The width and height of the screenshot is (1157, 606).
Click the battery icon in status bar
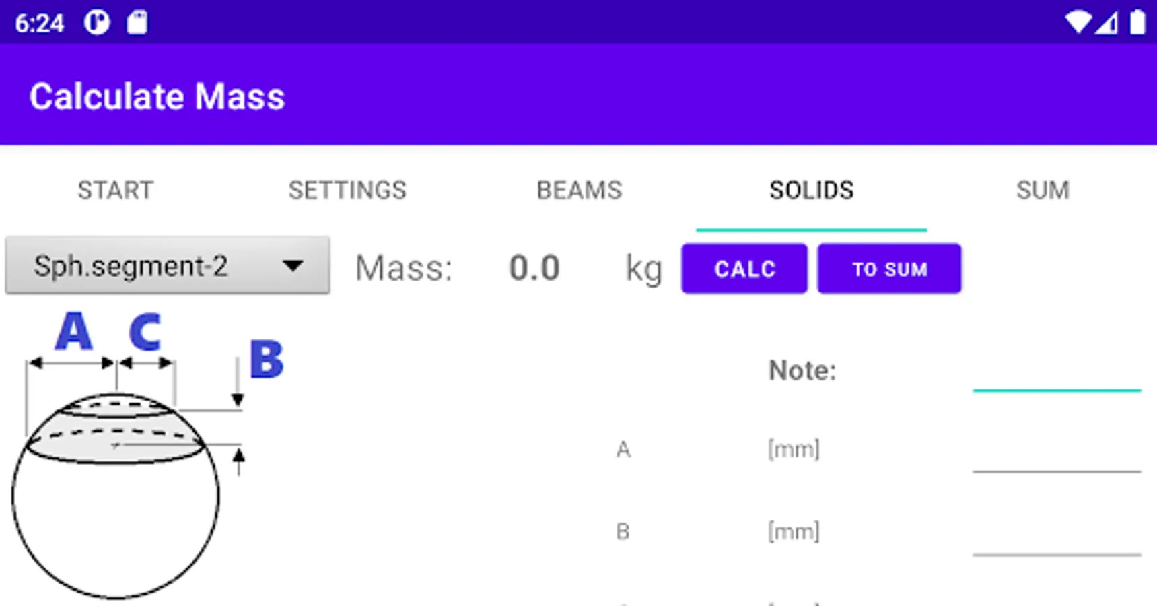coord(1137,22)
